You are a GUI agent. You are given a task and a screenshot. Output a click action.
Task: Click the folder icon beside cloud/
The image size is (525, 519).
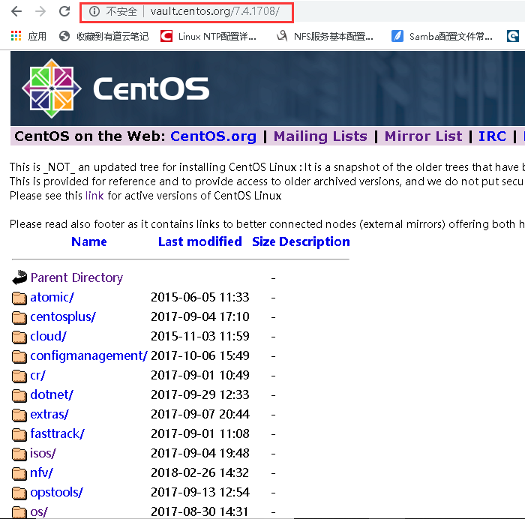click(19, 337)
